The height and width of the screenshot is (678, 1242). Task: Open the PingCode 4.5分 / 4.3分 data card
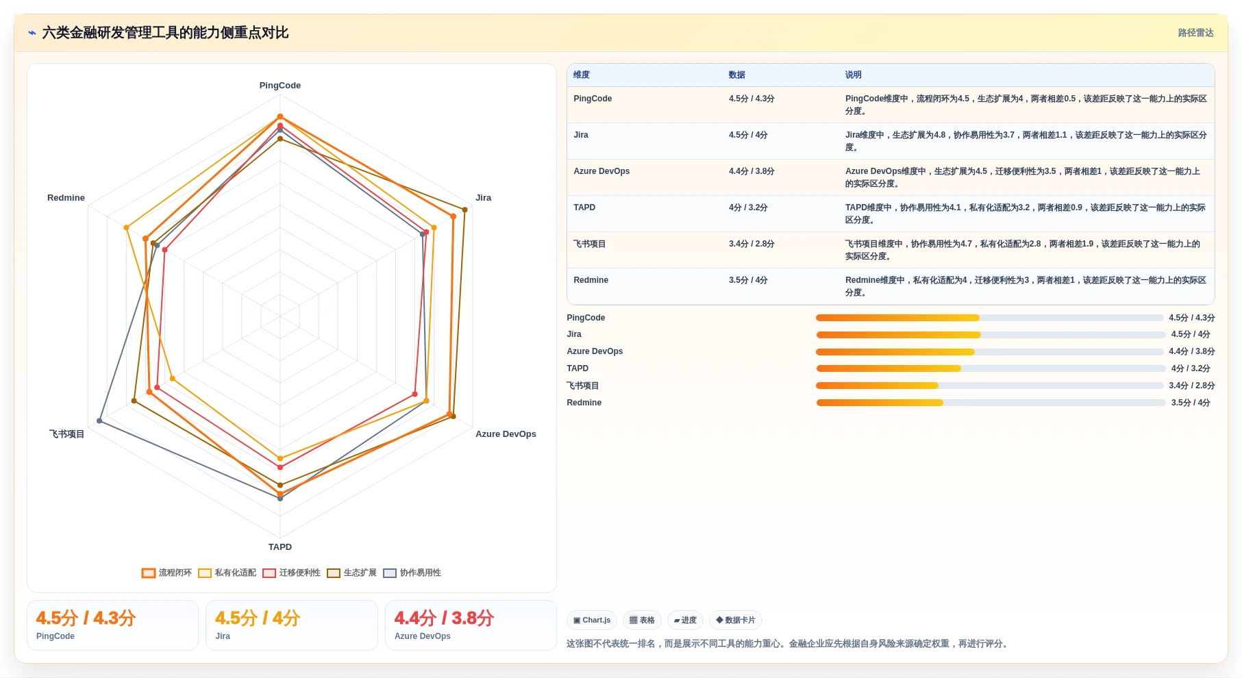pos(112,625)
